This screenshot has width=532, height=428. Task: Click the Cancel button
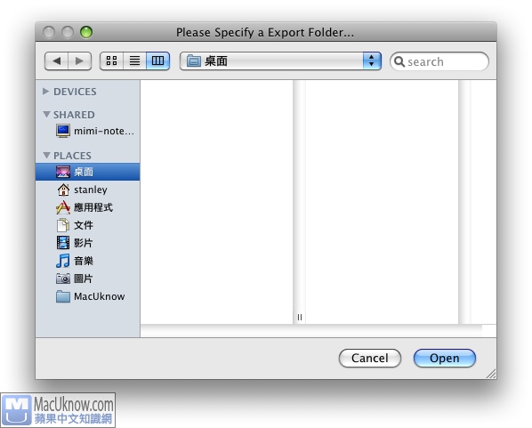[x=370, y=358]
